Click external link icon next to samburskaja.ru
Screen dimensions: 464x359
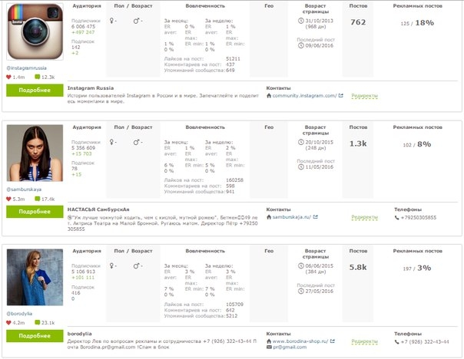point(316,217)
